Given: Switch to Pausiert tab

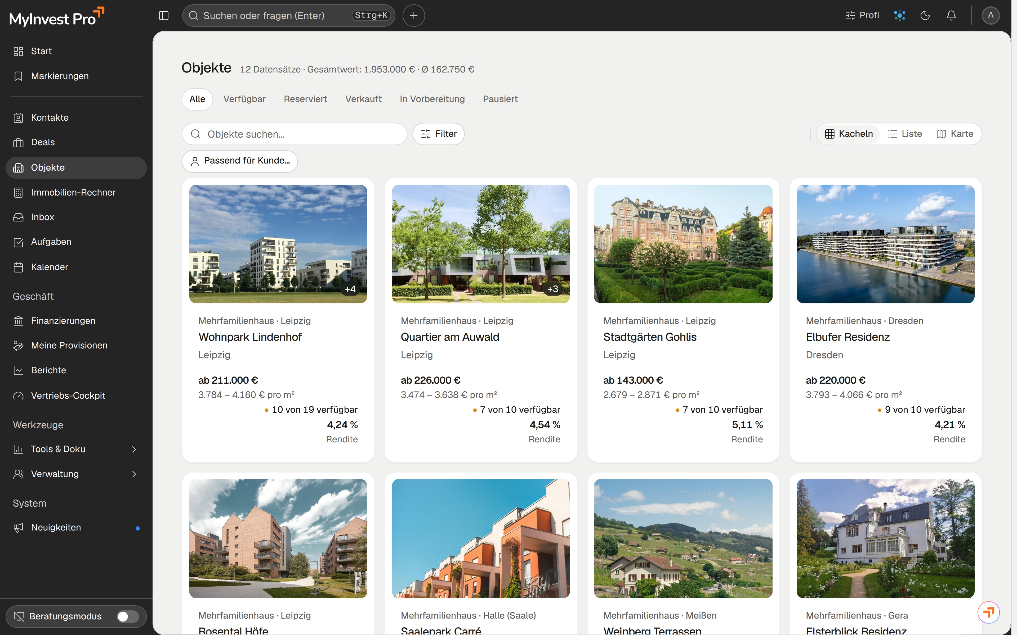Looking at the screenshot, I should (500, 99).
